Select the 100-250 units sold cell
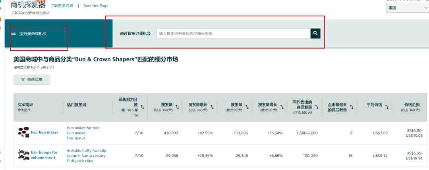The width and height of the screenshot is (429, 170). click(310, 156)
